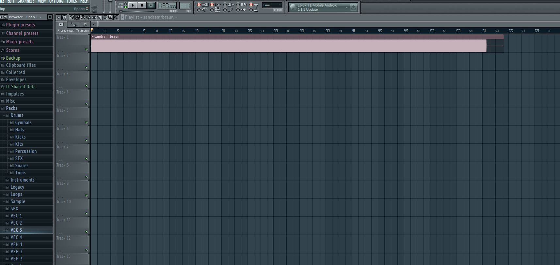The width and height of the screenshot is (560, 265).
Task: Open the news panel dropdown arrow
Action: coord(346,7)
